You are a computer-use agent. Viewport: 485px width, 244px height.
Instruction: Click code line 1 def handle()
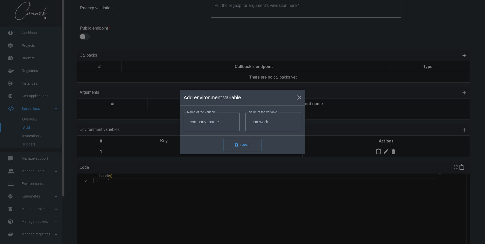tap(103, 176)
